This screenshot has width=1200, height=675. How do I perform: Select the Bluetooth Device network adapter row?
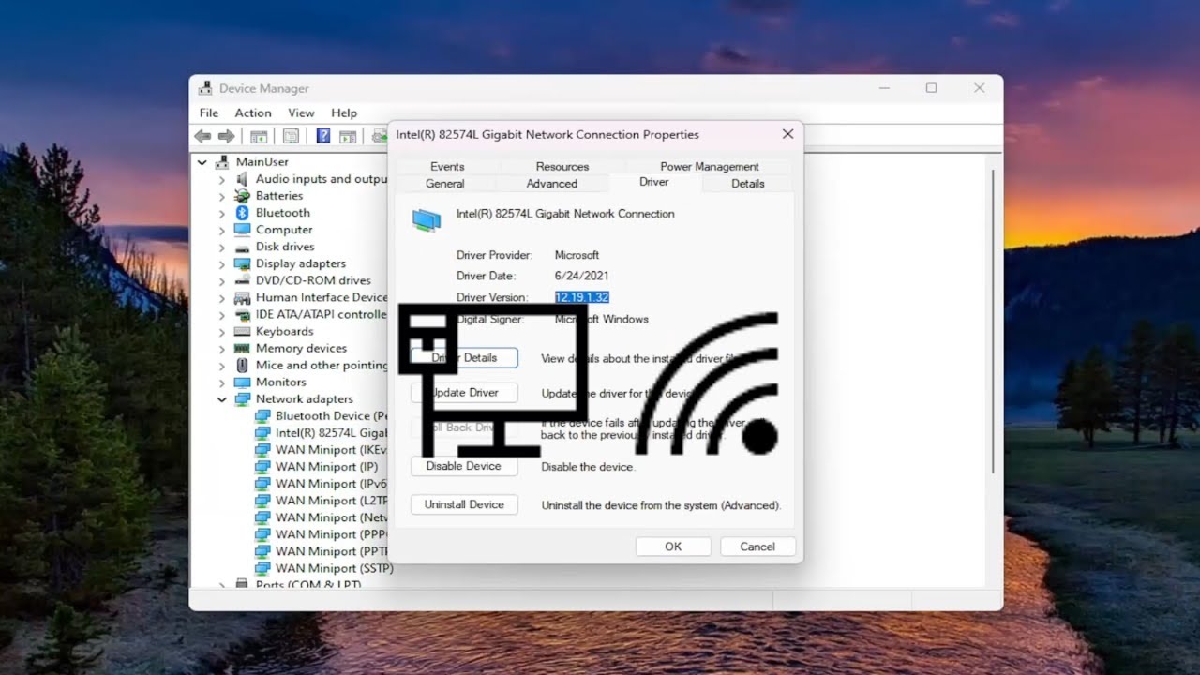(x=322, y=415)
